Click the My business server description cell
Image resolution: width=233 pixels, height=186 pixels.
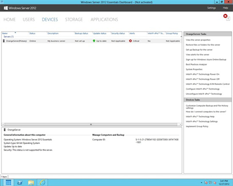[x=56, y=41]
